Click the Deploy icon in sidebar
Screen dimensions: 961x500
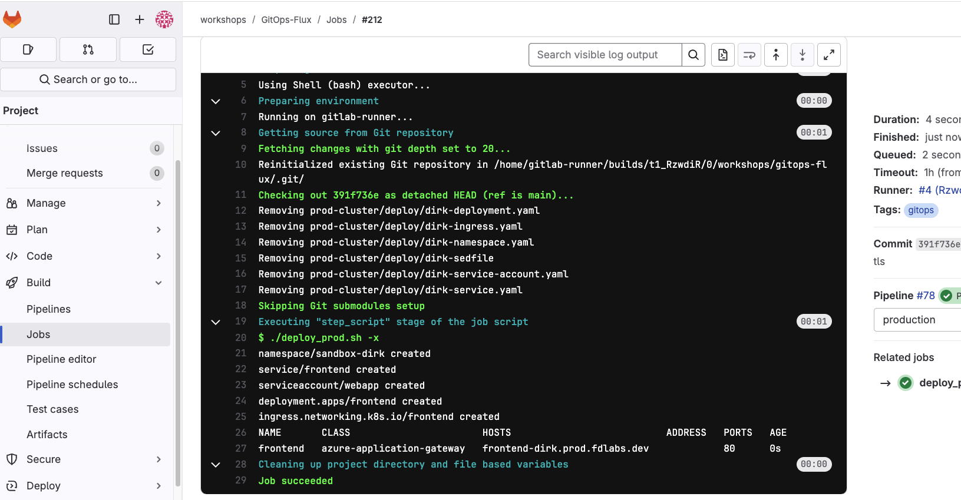tap(12, 486)
